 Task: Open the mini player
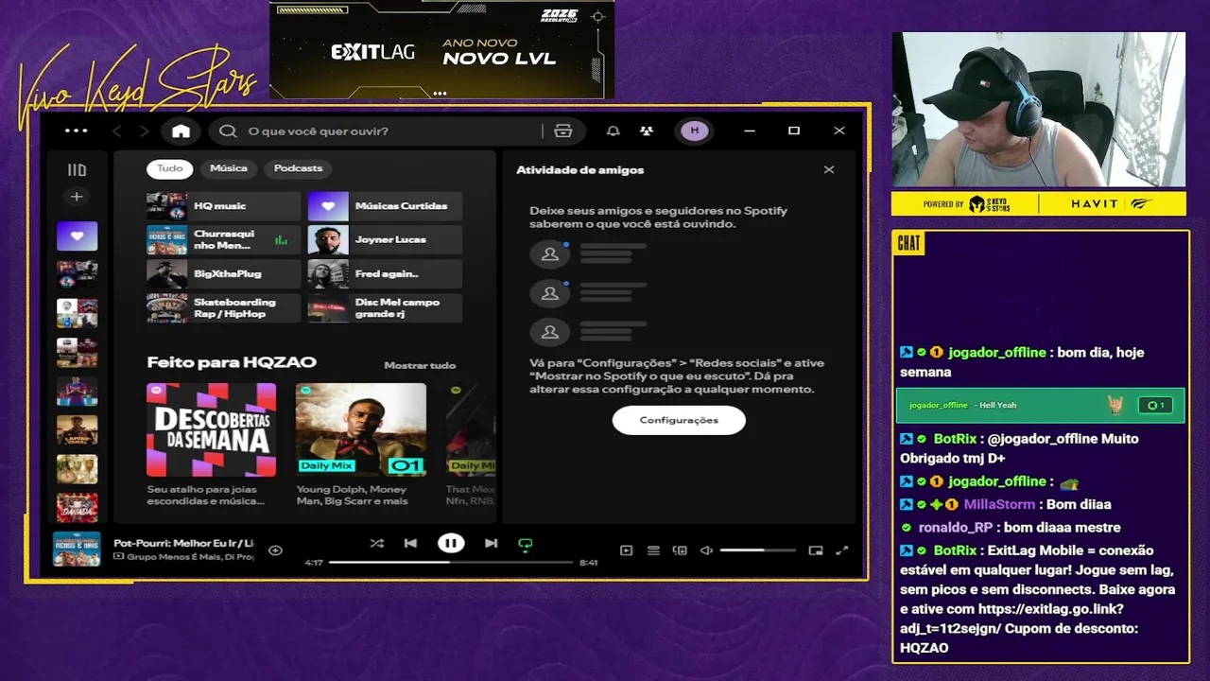(x=816, y=550)
